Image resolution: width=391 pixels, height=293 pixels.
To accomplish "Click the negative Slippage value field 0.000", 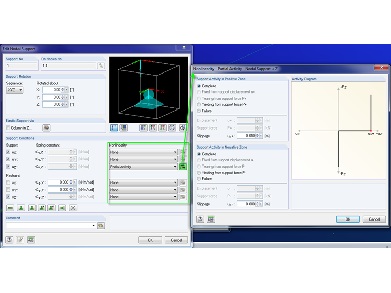I will pos(246,204).
